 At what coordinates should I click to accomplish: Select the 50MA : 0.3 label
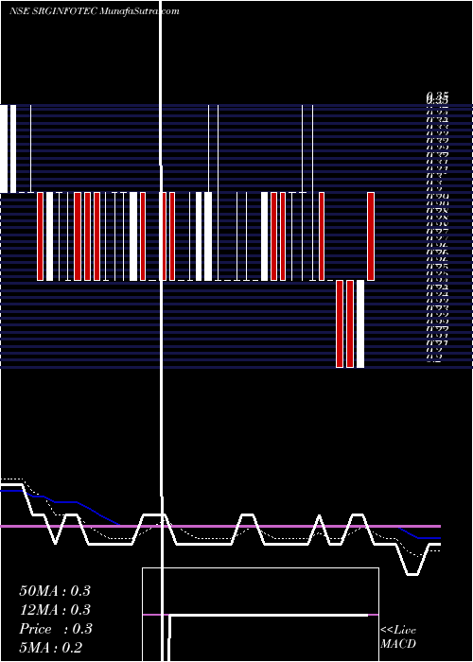(55, 591)
